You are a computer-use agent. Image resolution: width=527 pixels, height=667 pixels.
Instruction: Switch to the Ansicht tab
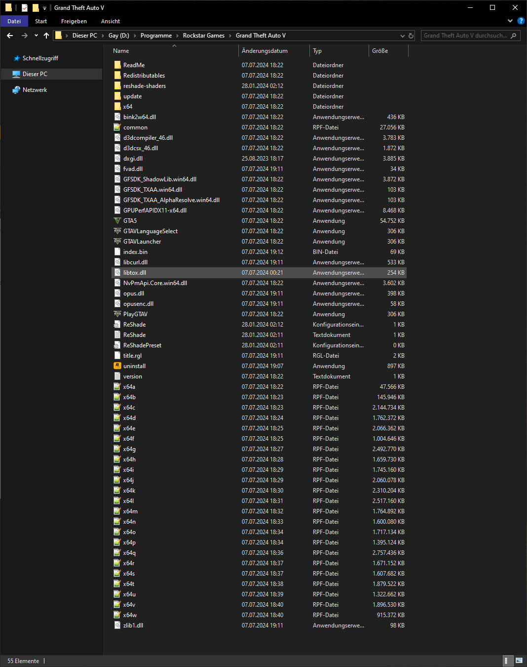tap(110, 21)
